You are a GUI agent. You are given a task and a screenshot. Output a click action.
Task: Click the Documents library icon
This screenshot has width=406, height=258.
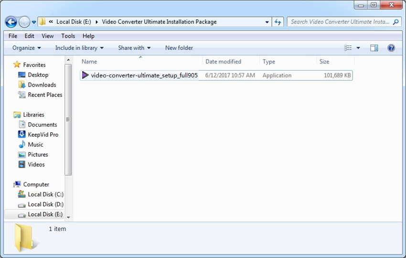pos(22,124)
